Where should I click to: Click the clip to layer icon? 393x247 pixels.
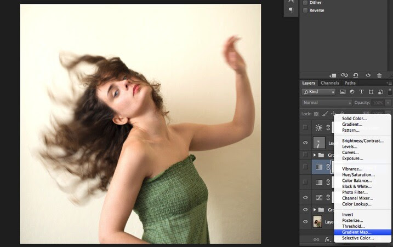click(x=333, y=75)
